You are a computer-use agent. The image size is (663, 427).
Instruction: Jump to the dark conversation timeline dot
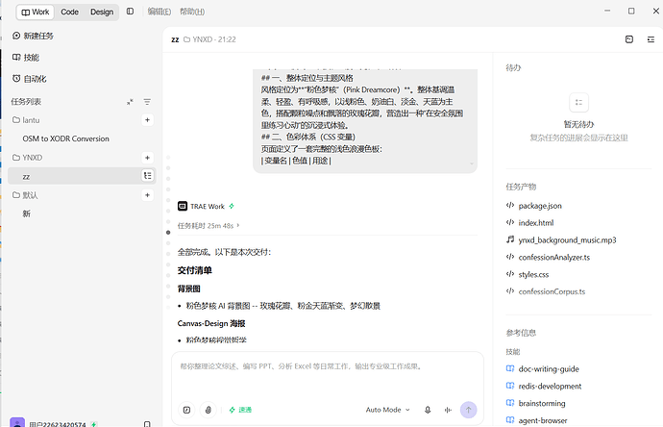[x=168, y=233]
